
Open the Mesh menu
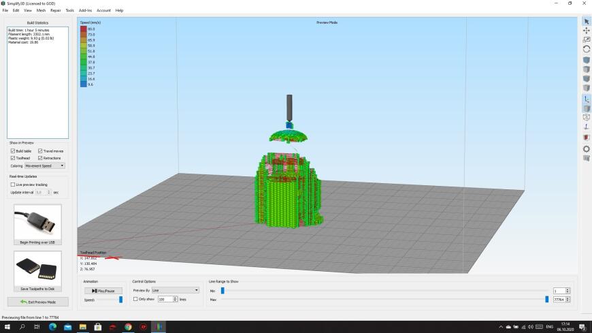[41, 11]
